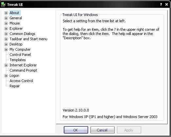Expand the Common Dialogs node
171x137 pixels.
pos(6,34)
